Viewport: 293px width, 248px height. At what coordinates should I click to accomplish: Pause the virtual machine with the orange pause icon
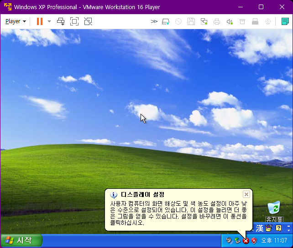(x=40, y=21)
